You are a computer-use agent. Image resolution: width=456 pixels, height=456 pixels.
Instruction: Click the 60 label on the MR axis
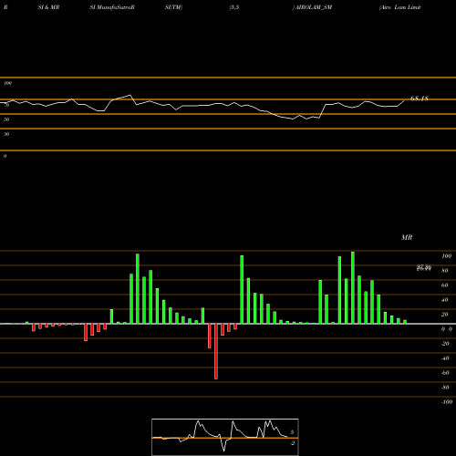(x=444, y=285)
